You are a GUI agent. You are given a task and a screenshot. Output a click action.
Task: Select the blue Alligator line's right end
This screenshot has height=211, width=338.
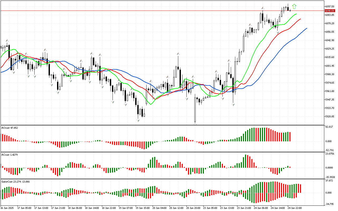coord(306,28)
